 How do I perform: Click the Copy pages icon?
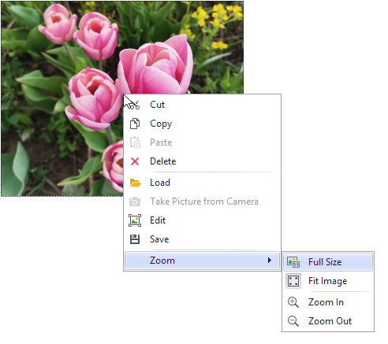coord(135,124)
